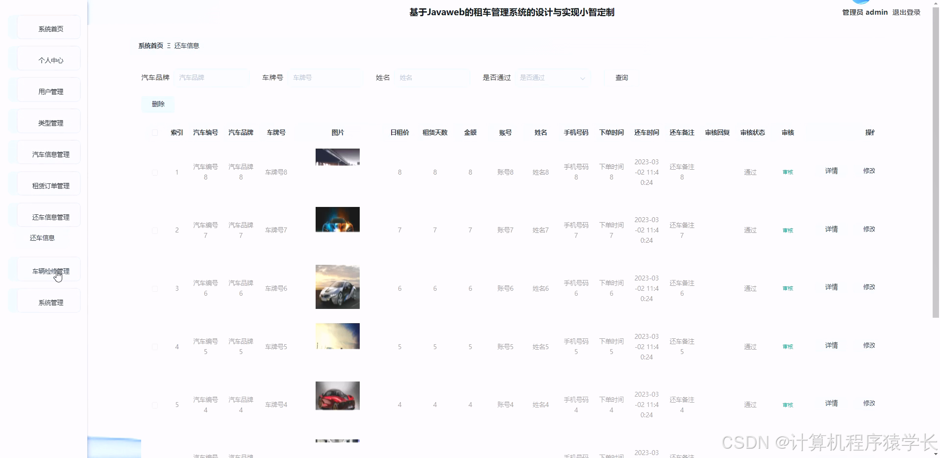Click 修改 on the 车牌号7 row
The width and height of the screenshot is (940, 458).
tap(869, 229)
